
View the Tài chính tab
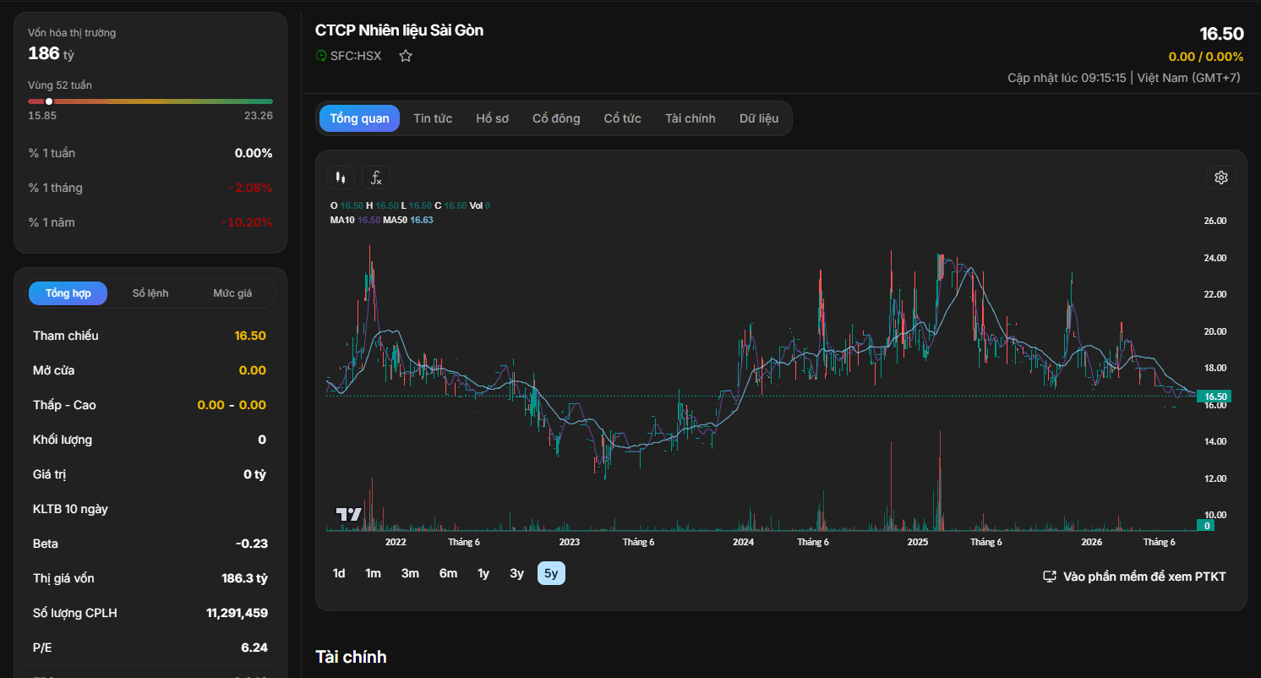coord(691,118)
